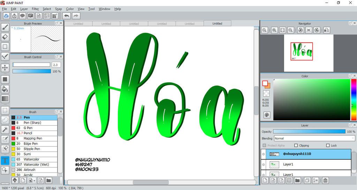Select the G Pen brush
The image size is (357, 190).
pos(34,128)
